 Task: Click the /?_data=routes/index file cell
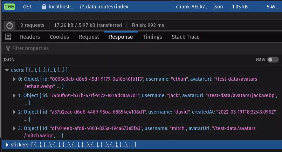(x=104, y=7)
